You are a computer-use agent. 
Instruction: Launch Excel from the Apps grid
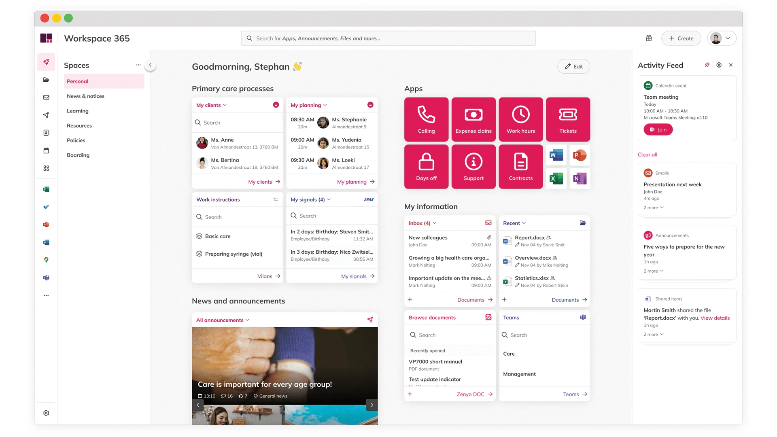coord(556,178)
